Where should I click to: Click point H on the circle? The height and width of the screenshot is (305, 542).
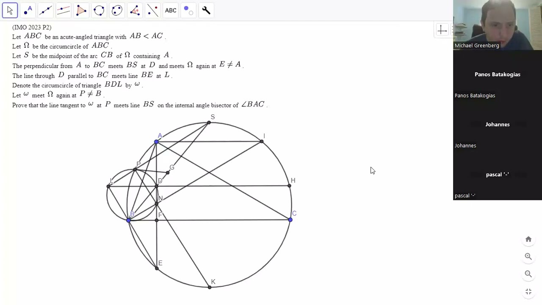coord(289,186)
